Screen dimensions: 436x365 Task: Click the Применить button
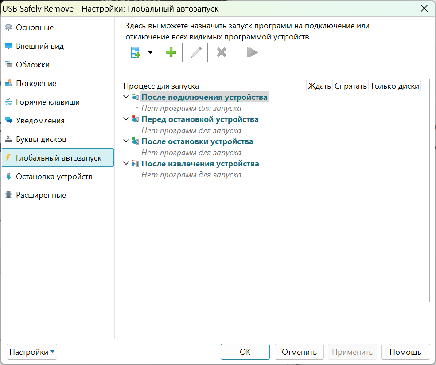tap(352, 352)
